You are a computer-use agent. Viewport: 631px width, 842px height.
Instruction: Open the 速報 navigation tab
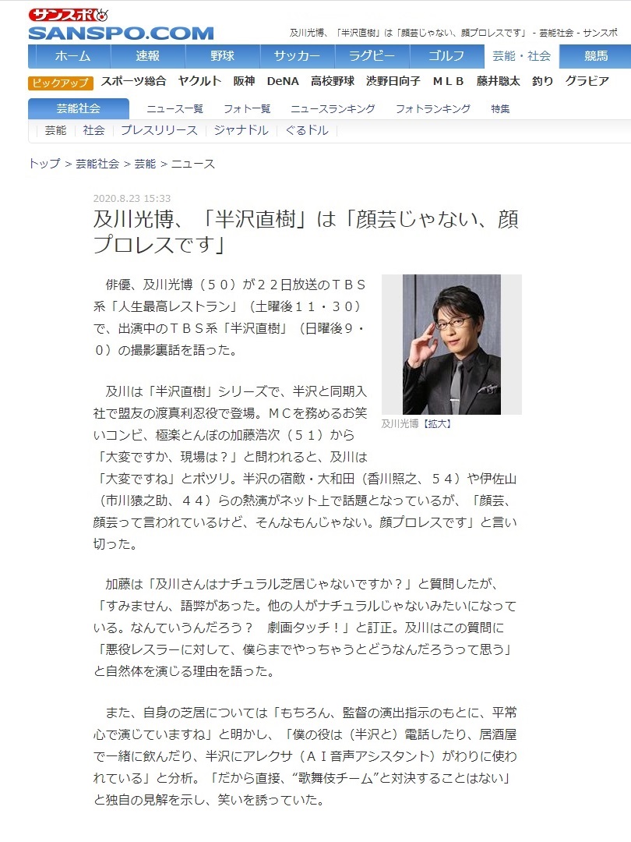pos(147,56)
